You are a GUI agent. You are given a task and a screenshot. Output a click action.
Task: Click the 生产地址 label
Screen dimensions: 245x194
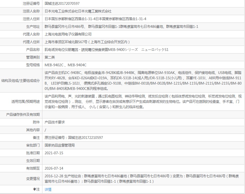coord(33,27)
